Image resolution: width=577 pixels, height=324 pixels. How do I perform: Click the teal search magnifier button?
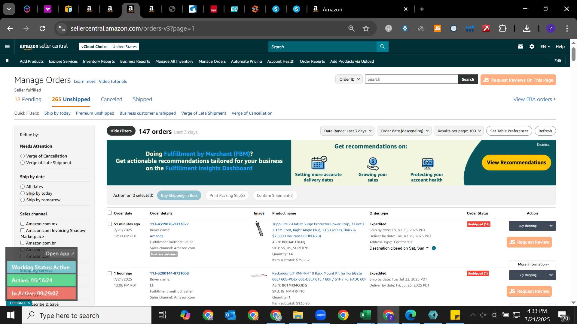(382, 46)
